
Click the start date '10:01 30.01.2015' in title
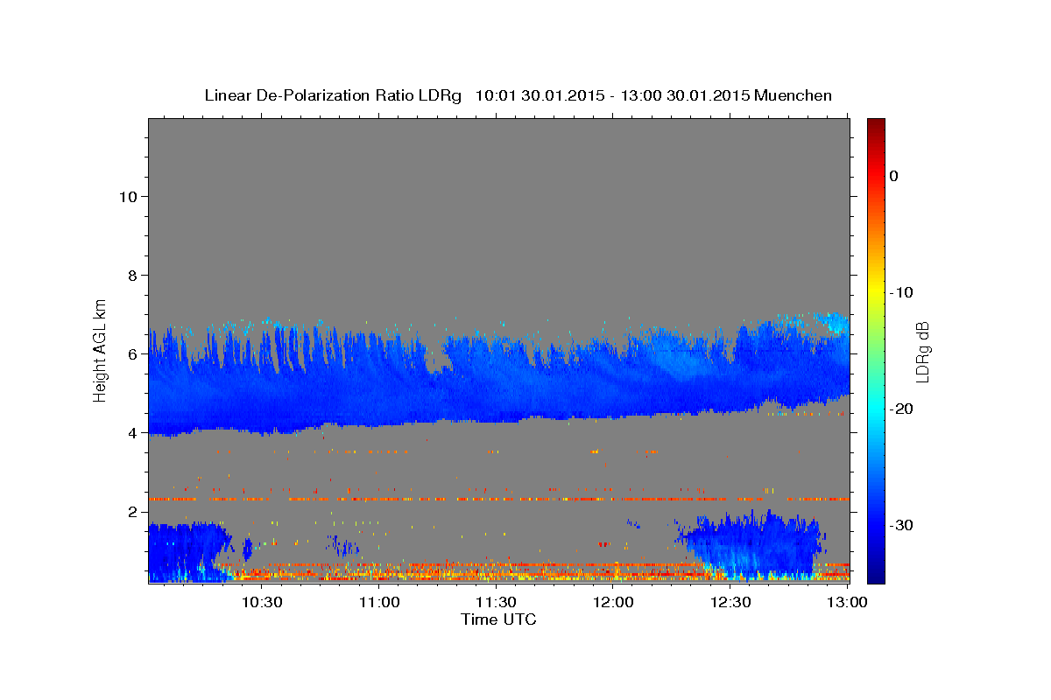(x=540, y=95)
